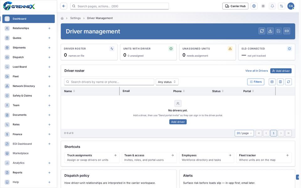Click the ELD Connected info icon
301x188 pixels.
pos(289,49)
